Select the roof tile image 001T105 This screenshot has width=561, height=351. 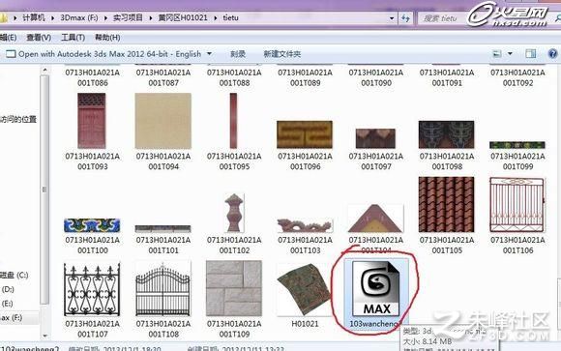pos(446,204)
